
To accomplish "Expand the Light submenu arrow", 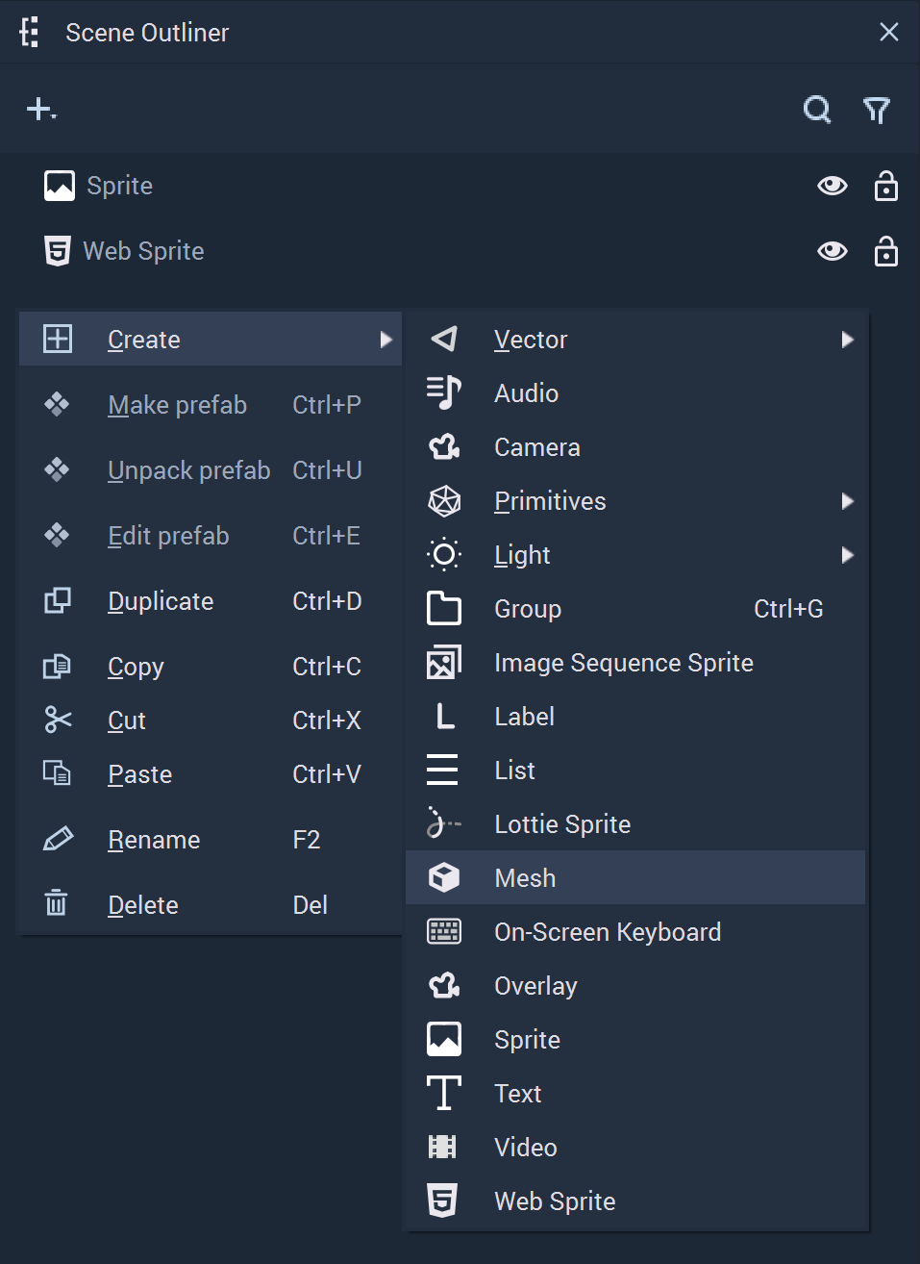I will coord(847,555).
